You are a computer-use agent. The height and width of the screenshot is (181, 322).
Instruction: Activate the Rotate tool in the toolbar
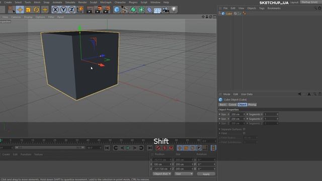(x=36, y=10)
